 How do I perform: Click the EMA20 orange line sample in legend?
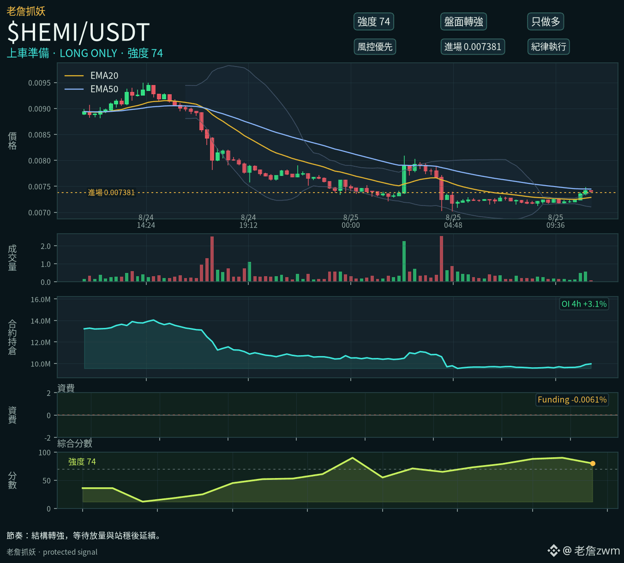(x=74, y=76)
